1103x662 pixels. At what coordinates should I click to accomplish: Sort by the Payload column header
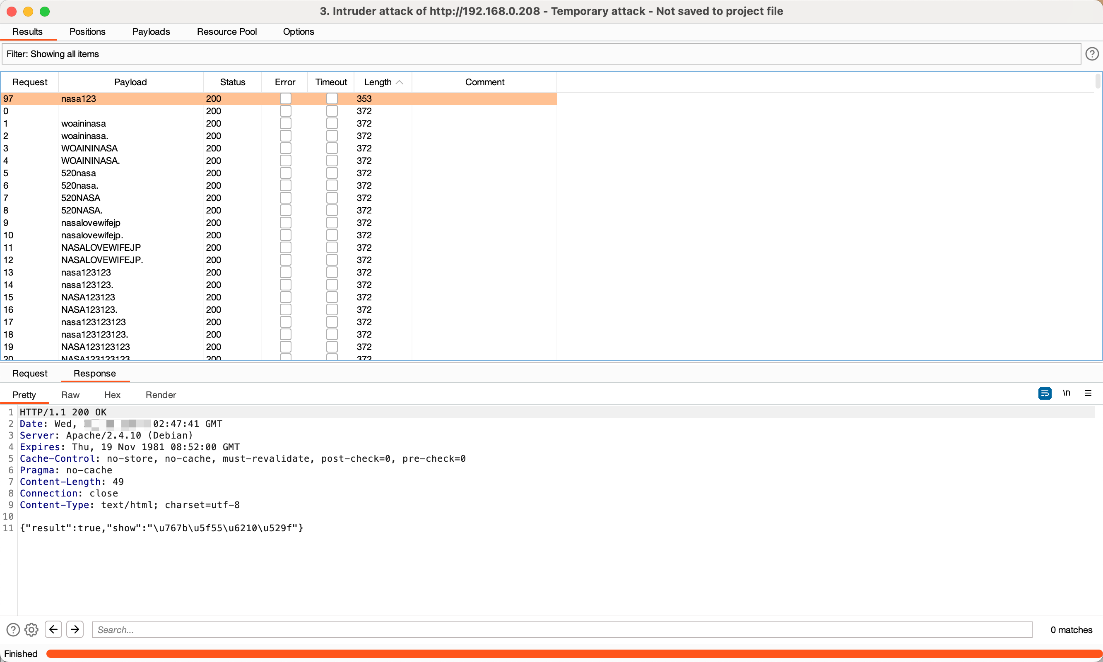(130, 82)
